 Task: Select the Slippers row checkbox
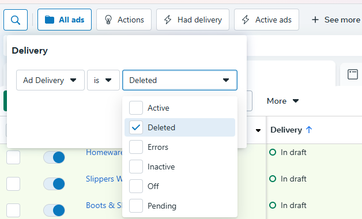pos(13,184)
